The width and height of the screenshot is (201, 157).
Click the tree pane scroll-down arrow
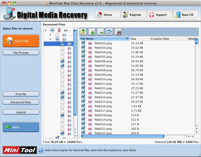75,136
